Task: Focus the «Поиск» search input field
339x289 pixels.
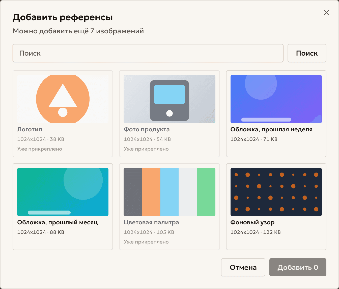Action: click(148, 53)
